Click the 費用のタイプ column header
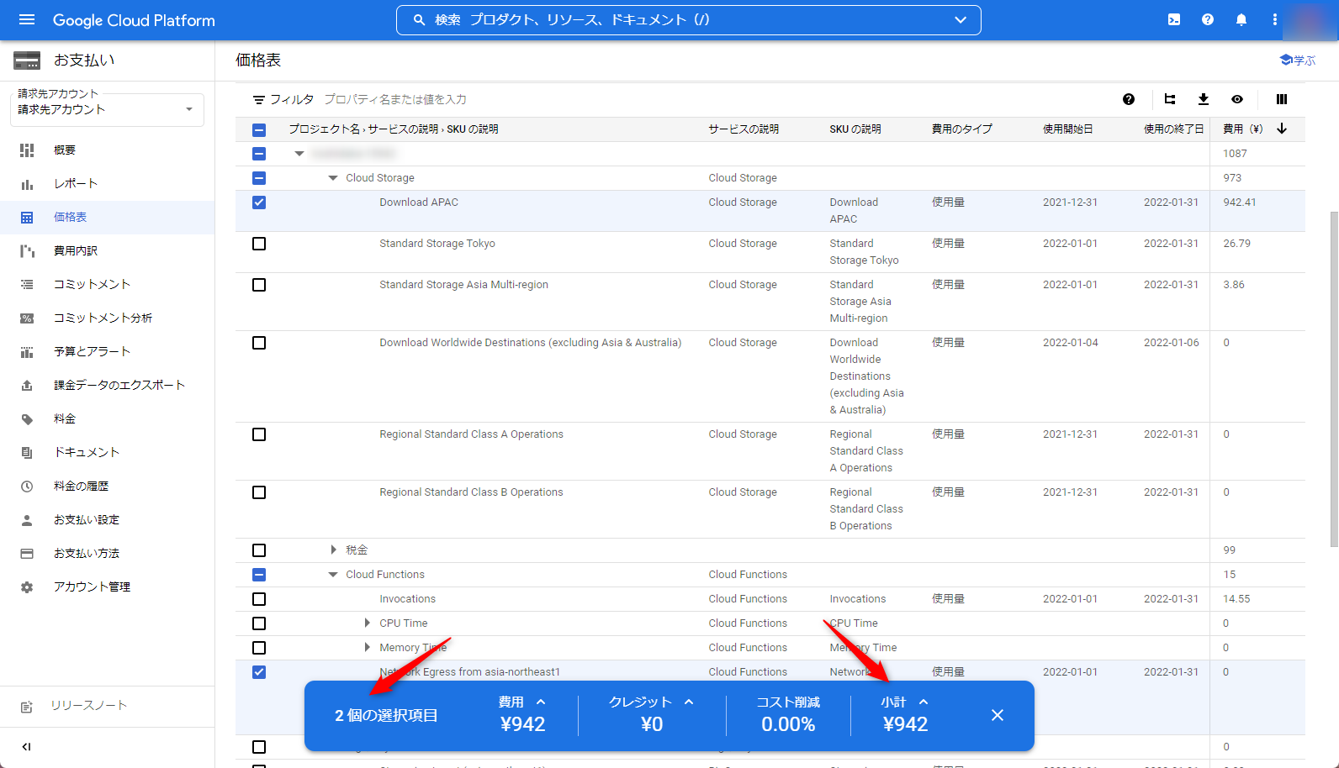Image resolution: width=1339 pixels, height=768 pixels. (962, 129)
